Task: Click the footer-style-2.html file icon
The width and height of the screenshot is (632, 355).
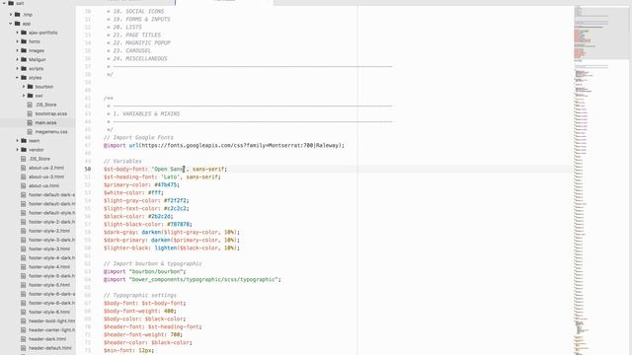Action: (x=24, y=231)
